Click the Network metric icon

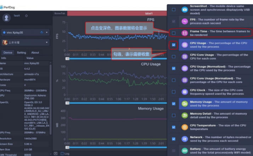185,139
